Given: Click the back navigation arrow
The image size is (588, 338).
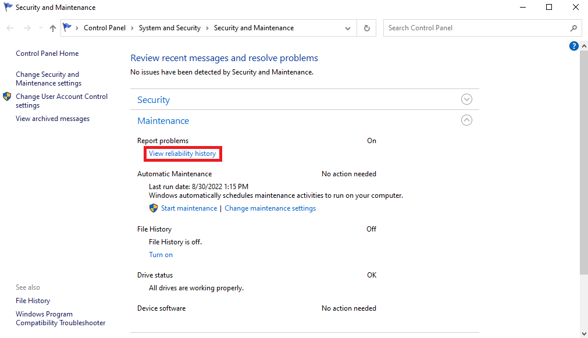Looking at the screenshot, I should 10,27.
